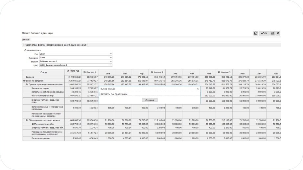Close the Выбор Формы dialog
The width and height of the screenshot is (303, 170).
click(x=198, y=89)
